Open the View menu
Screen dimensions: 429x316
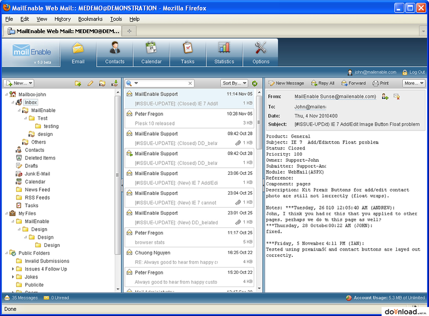pos(42,19)
